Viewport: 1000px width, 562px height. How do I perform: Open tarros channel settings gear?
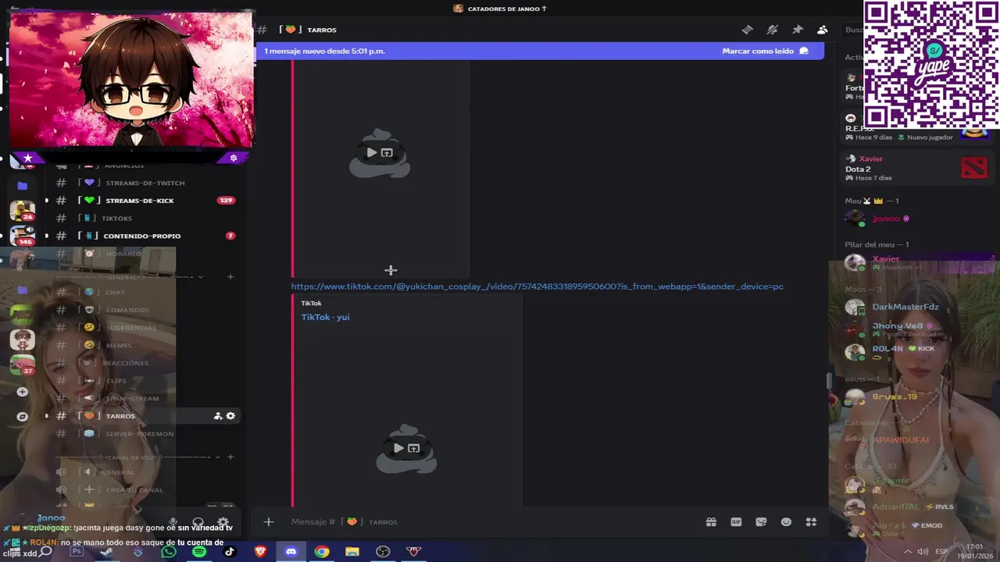click(230, 416)
